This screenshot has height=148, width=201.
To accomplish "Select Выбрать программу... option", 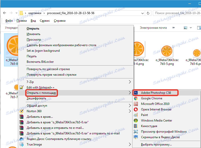I will pyautogui.click(x=166, y=144).
